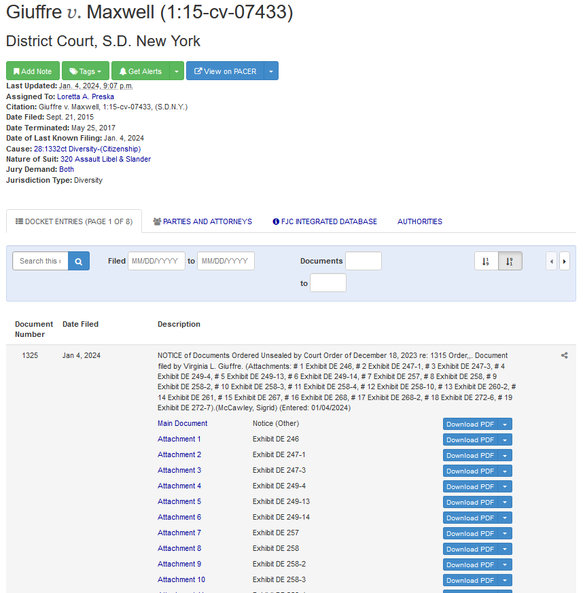Download PDF for Exhibit DE 249-14

[x=470, y=518]
